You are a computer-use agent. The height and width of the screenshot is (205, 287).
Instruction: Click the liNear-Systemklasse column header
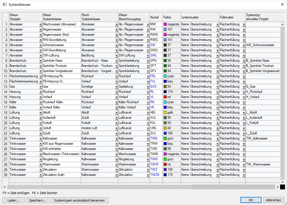(61, 17)
